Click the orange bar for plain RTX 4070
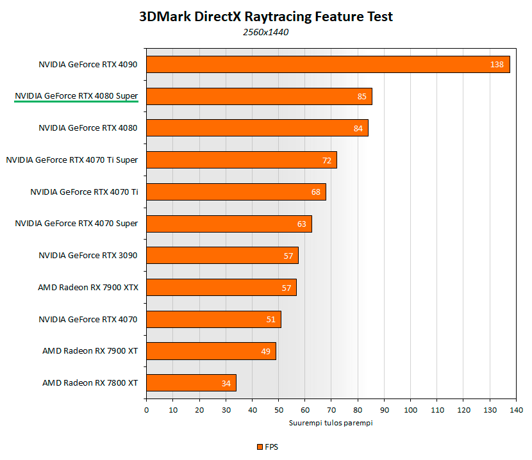The height and width of the screenshot is (460, 532). coord(213,319)
